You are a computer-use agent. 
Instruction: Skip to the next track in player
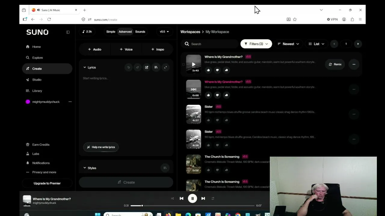(x=203, y=198)
